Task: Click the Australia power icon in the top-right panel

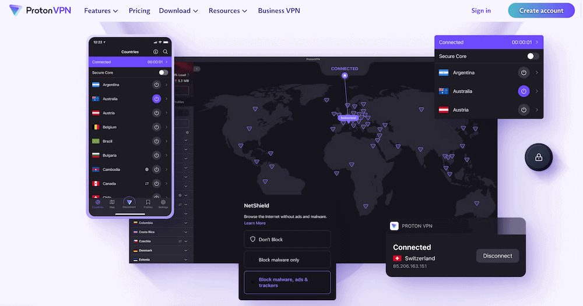Action: click(524, 91)
